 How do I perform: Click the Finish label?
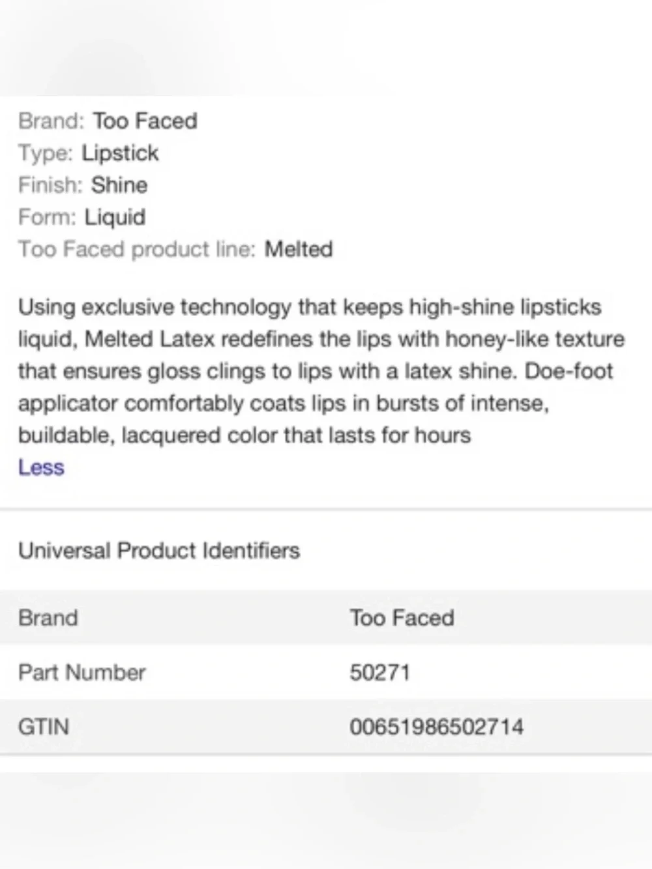[50, 185]
